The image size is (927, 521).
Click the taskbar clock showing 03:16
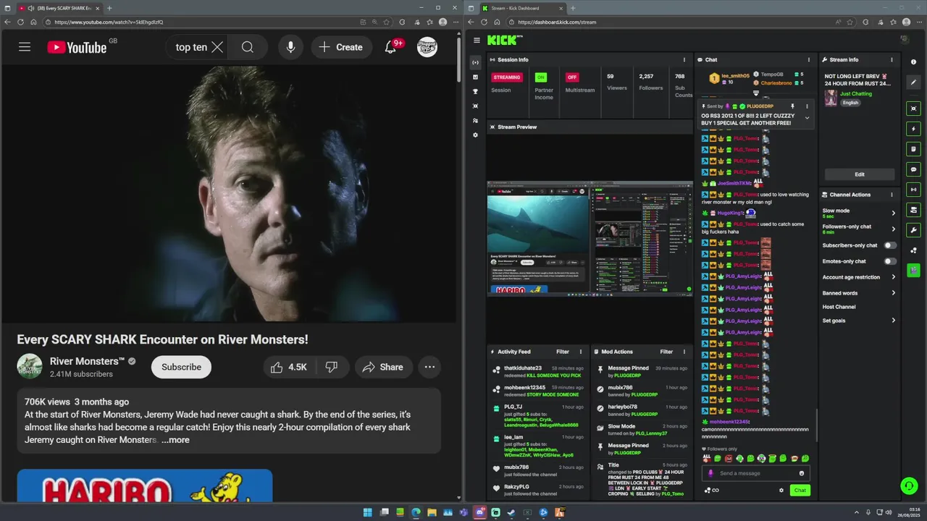tap(910, 512)
